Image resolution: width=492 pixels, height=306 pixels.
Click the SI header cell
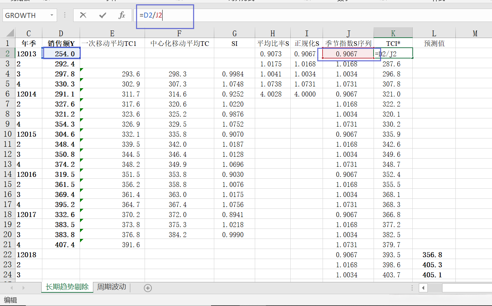(x=235, y=43)
